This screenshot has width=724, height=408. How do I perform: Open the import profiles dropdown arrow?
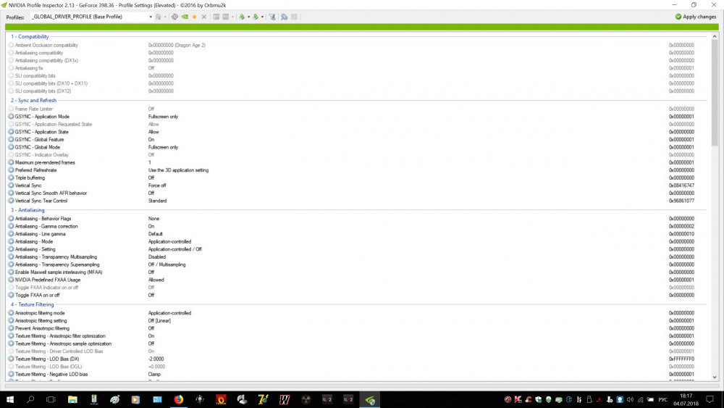coord(262,17)
